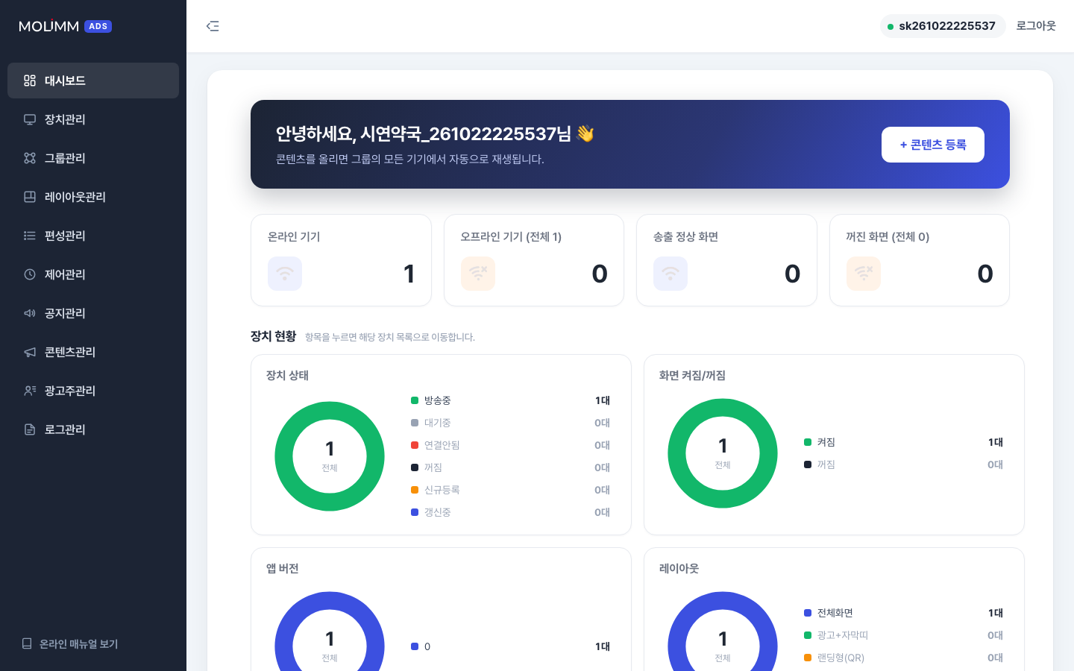Click the book icon beside 온라인 매뉴얼 보기

point(27,643)
